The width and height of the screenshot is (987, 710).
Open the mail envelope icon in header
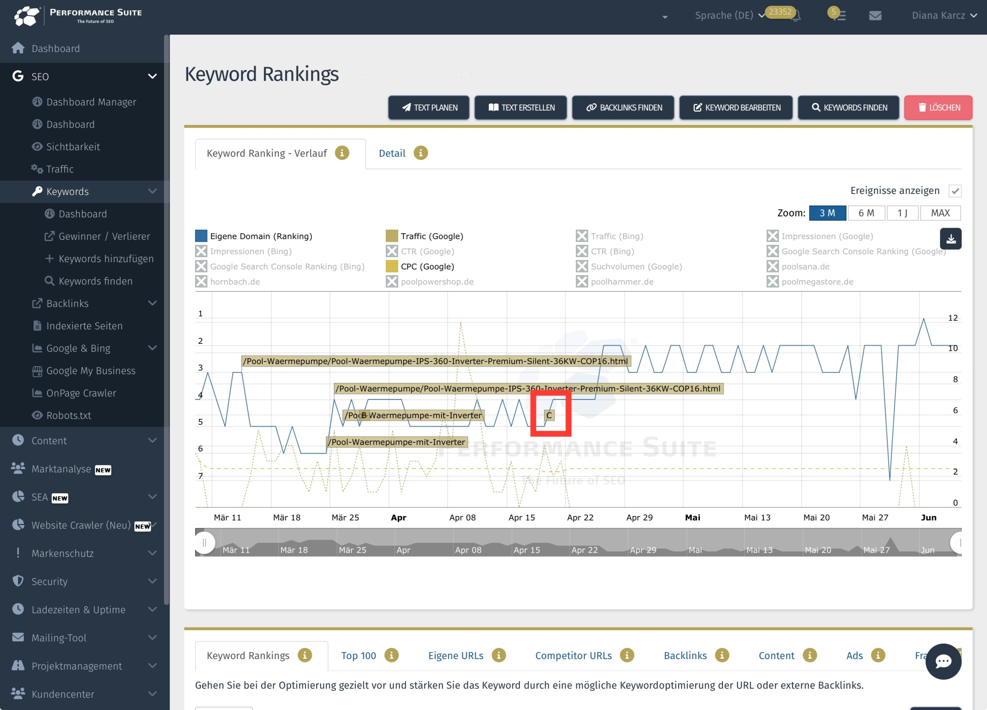(875, 16)
